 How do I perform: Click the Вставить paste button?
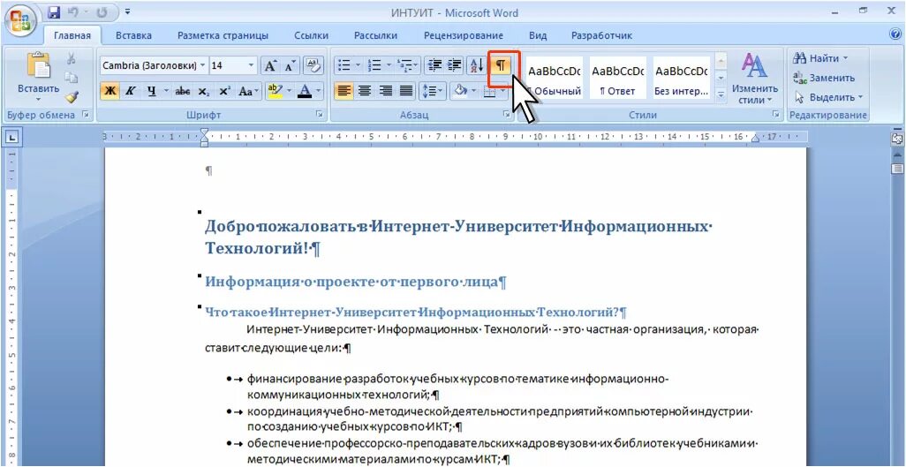[x=38, y=72]
